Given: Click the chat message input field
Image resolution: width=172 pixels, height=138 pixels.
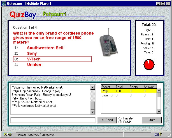Looking at the screenshot, I should click(x=53, y=120).
